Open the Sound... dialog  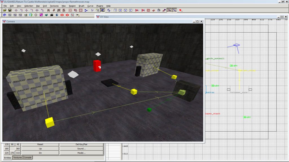pyautogui.click(x=81, y=149)
